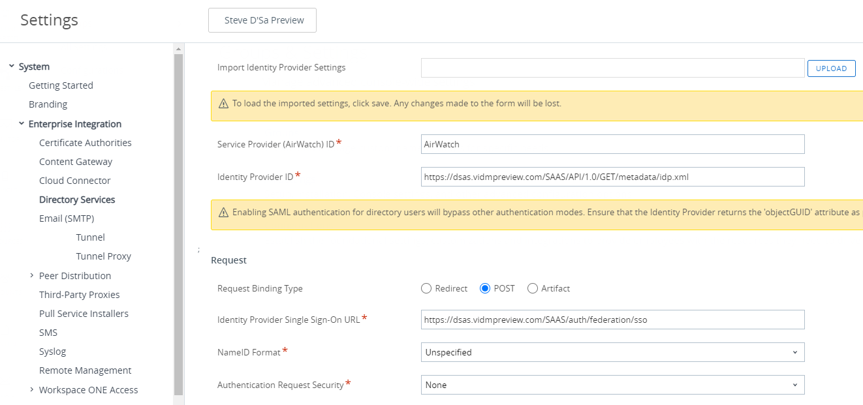Collapse the System section in the sidebar
863x405 pixels.
11,66
